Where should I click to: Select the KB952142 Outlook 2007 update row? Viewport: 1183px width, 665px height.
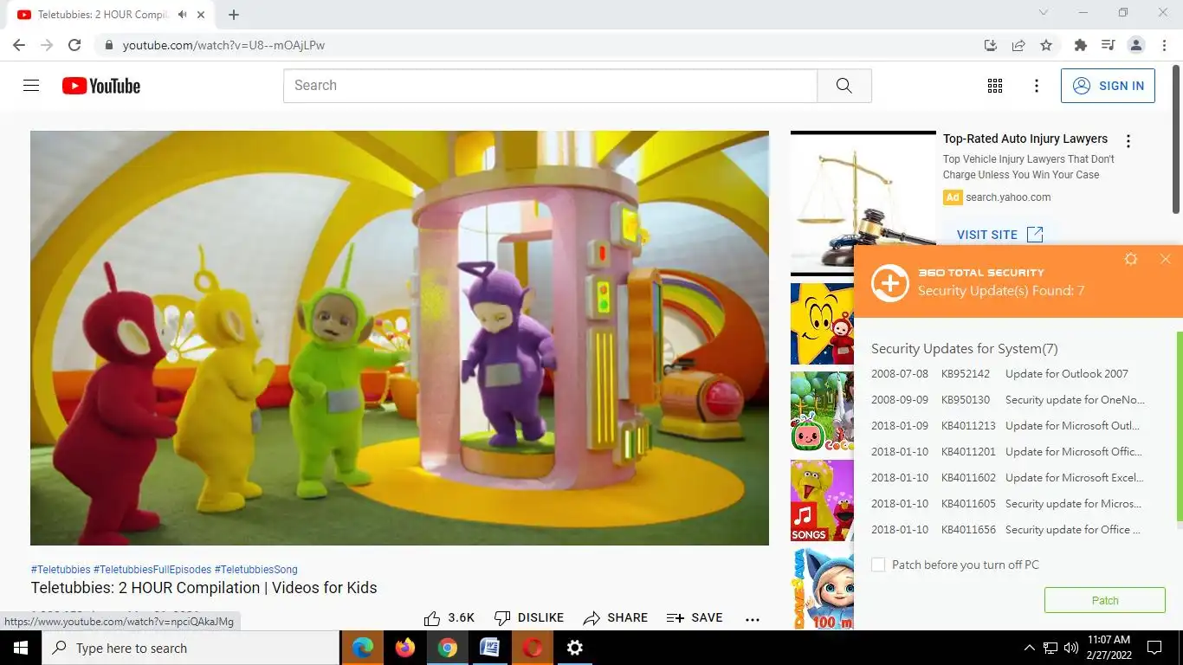tap(1009, 374)
